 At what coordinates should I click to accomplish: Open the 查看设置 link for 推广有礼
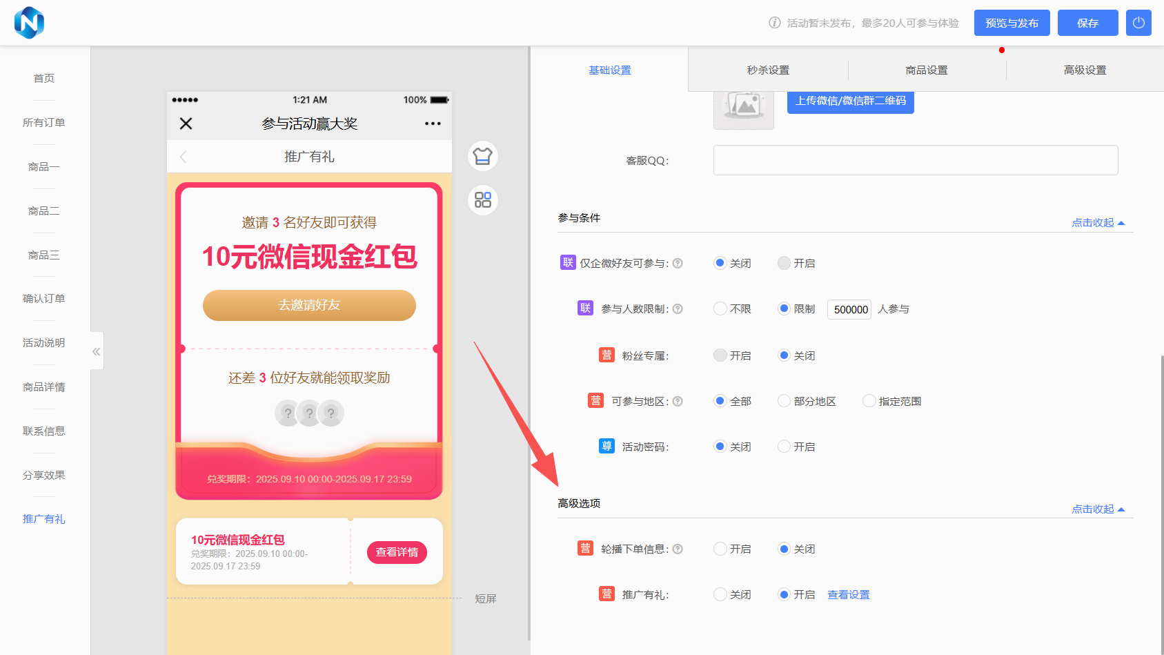pyautogui.click(x=848, y=594)
